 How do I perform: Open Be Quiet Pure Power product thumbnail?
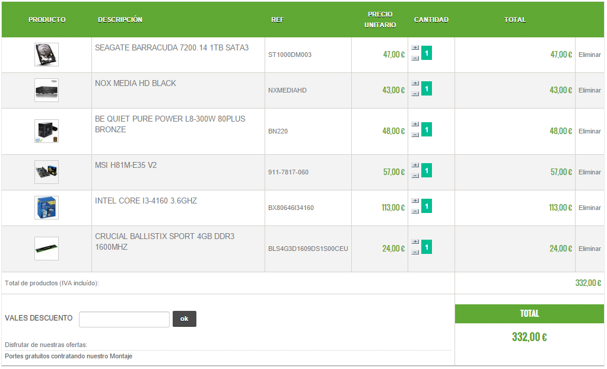[x=46, y=131]
